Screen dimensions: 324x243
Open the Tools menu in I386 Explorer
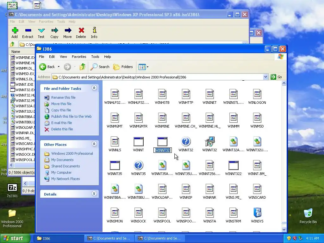(95, 57)
